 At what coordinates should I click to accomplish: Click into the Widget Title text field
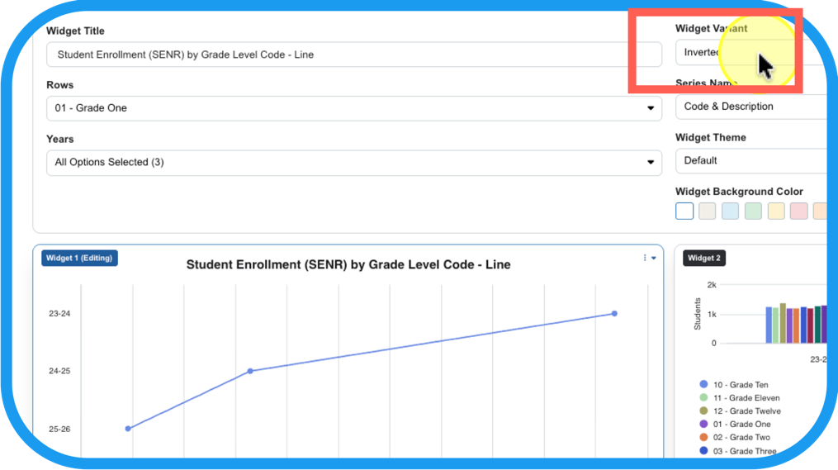tap(354, 55)
